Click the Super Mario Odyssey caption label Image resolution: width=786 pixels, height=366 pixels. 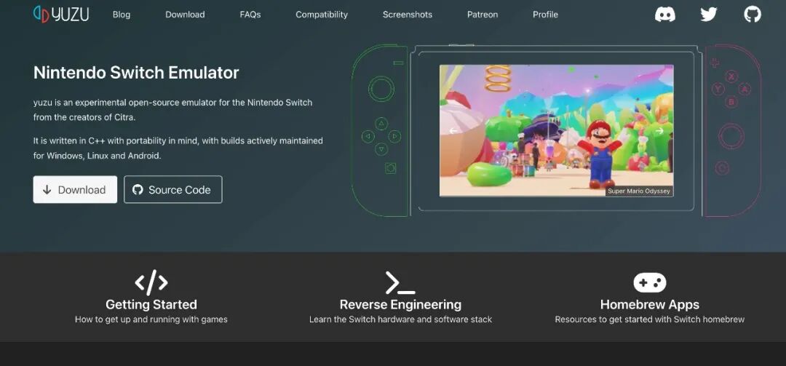click(639, 191)
